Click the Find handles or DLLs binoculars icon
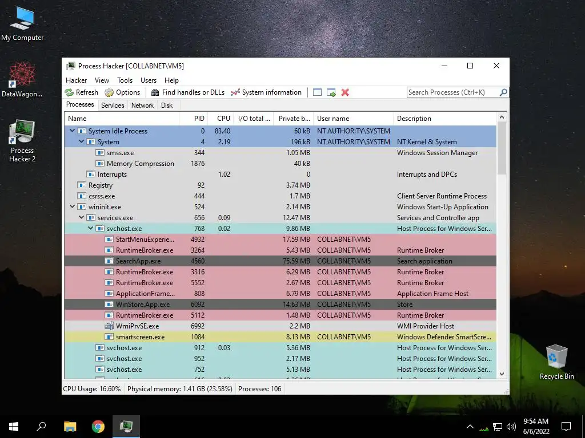The image size is (585, 438). [155, 92]
